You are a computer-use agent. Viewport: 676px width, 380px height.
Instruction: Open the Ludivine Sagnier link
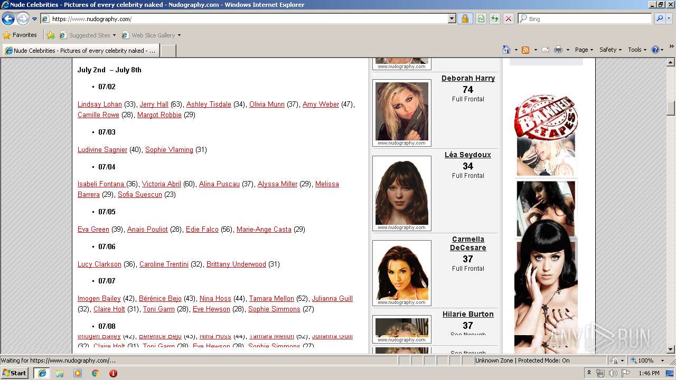(x=102, y=150)
